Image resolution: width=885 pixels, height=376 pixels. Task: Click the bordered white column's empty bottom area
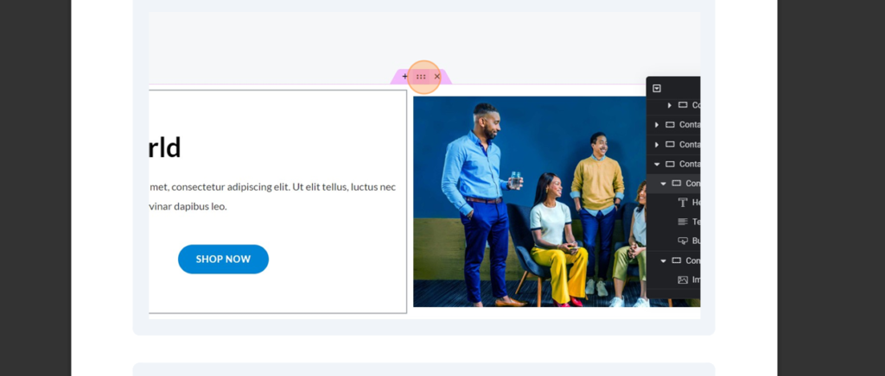point(277,298)
